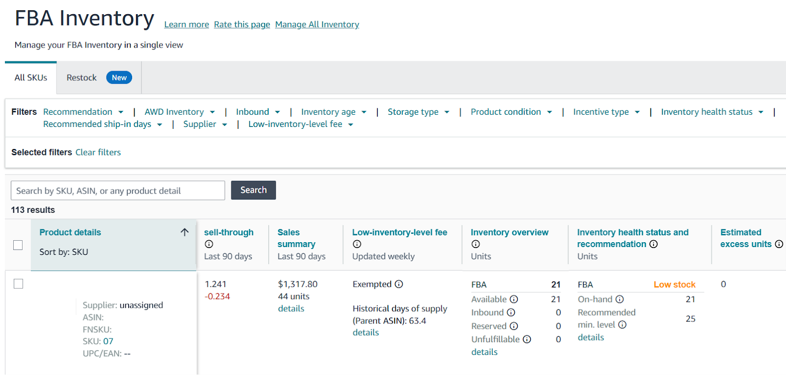This screenshot has height=375, width=786.
Task: Click the 44 units sales text
Action: (294, 297)
